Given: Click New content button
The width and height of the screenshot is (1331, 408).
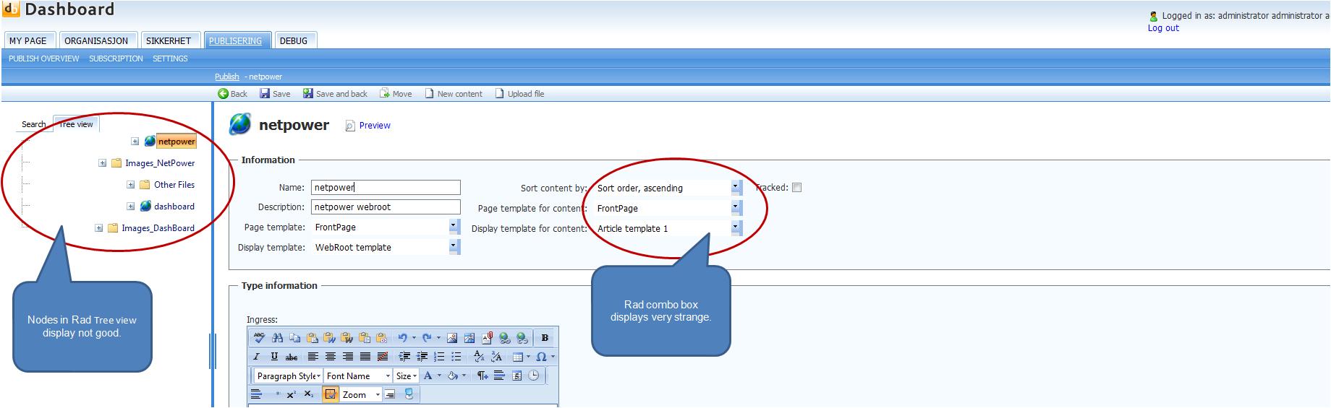Looking at the screenshot, I should pos(454,94).
